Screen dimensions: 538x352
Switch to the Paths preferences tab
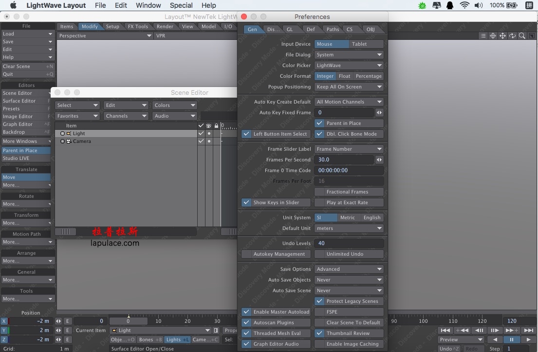(x=333, y=30)
